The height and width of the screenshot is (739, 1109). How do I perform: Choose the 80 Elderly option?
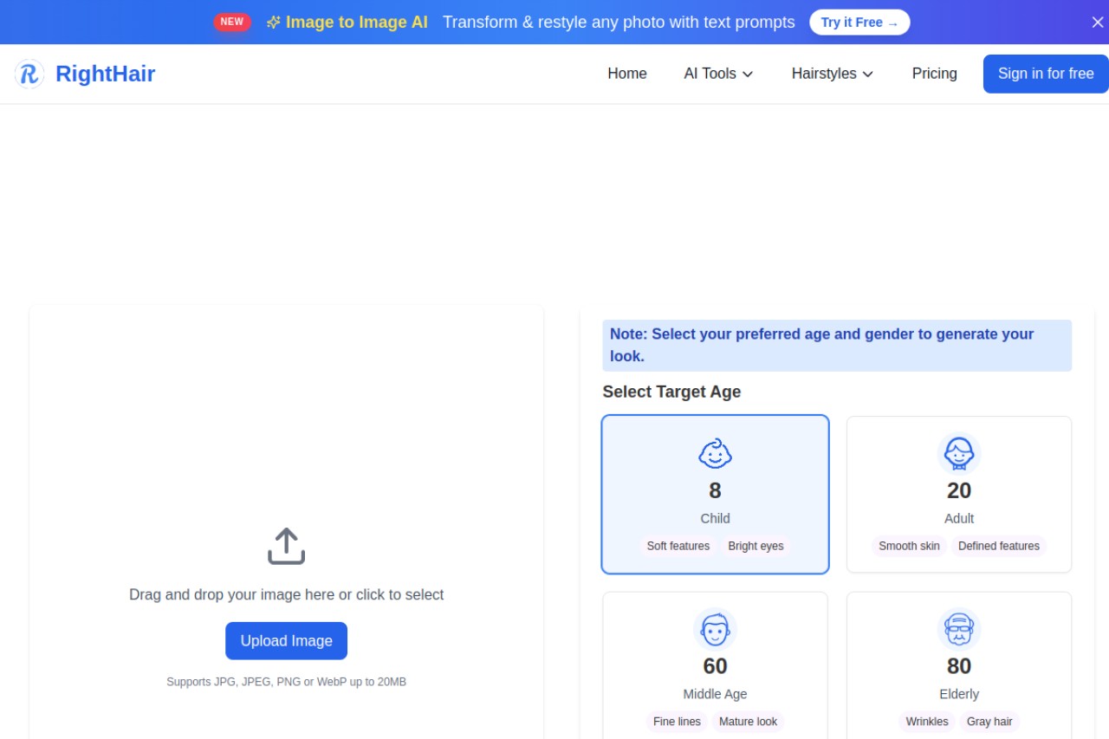[x=959, y=665]
